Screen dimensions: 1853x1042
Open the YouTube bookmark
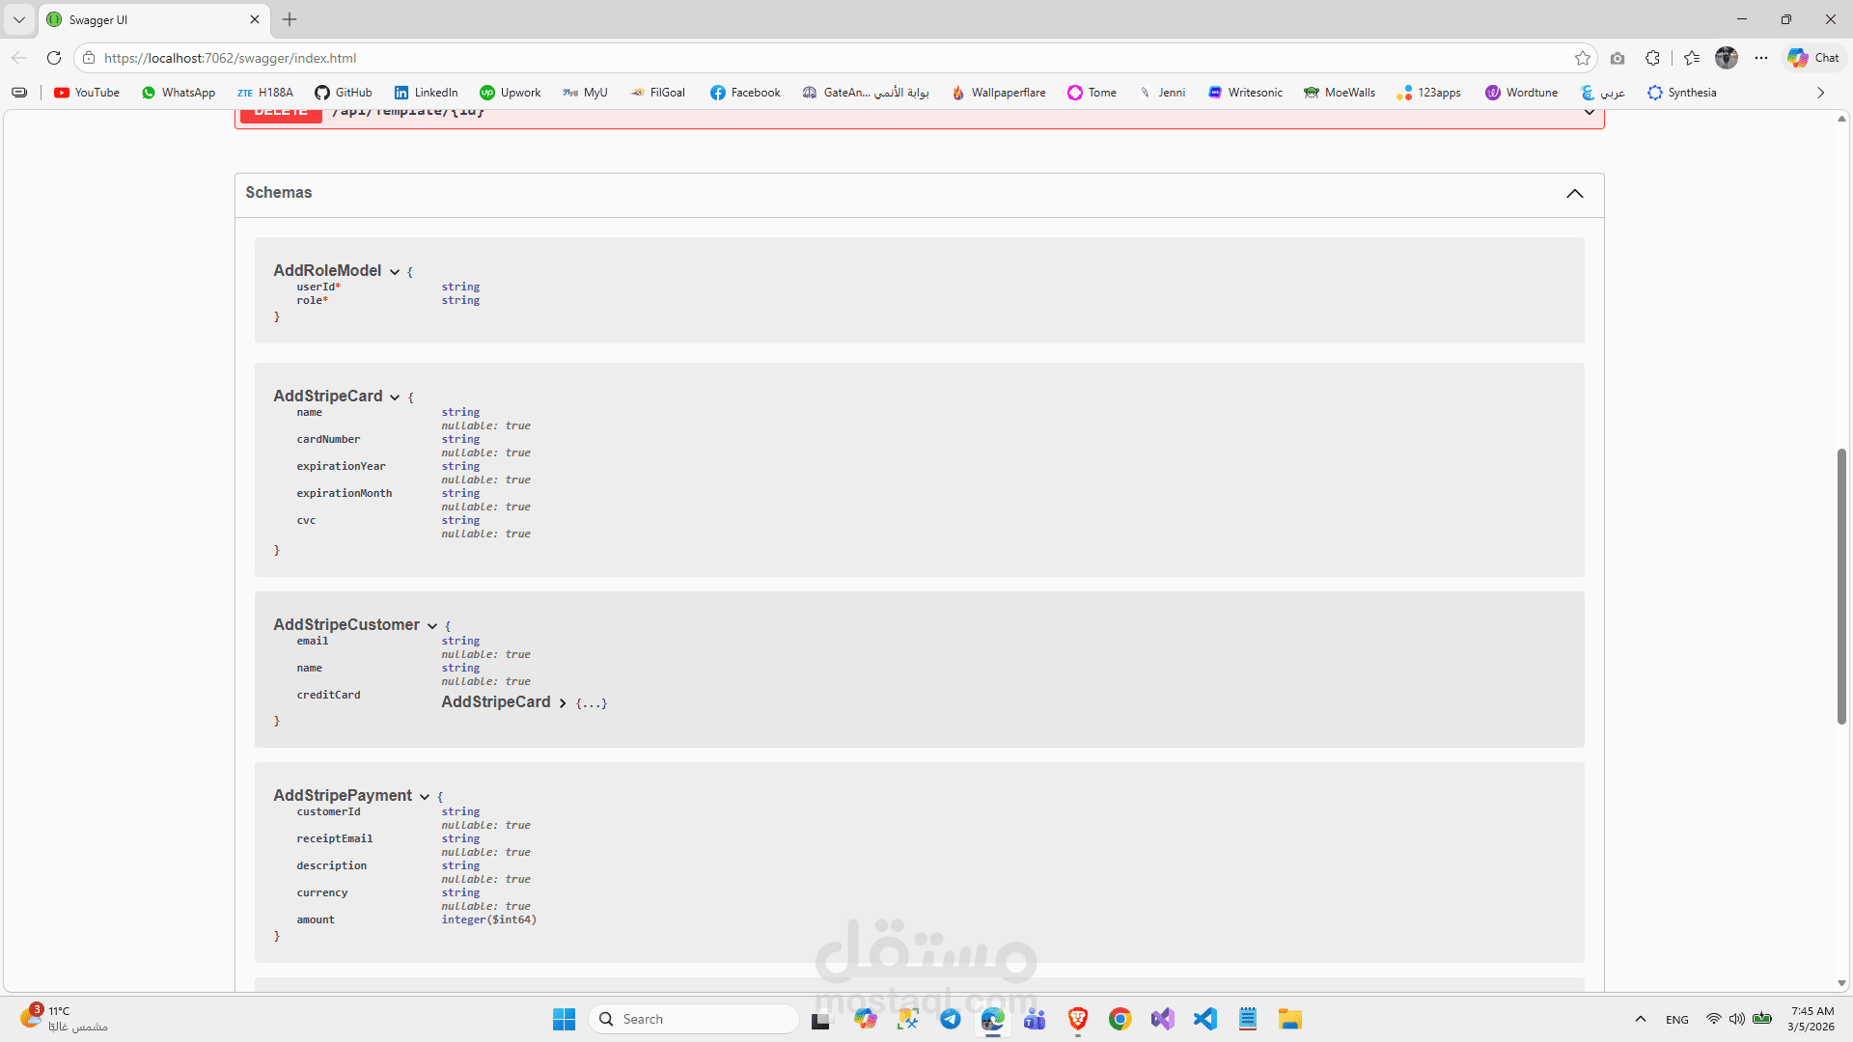(x=87, y=93)
